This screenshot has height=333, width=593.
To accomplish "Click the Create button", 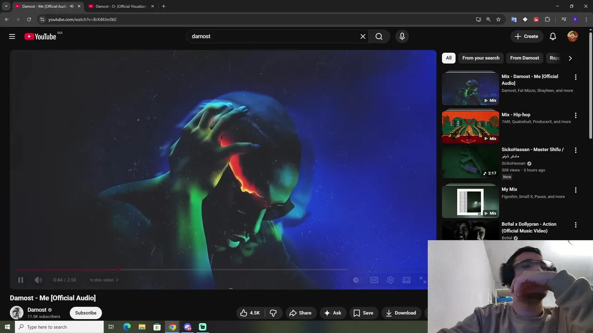I will pos(527,37).
